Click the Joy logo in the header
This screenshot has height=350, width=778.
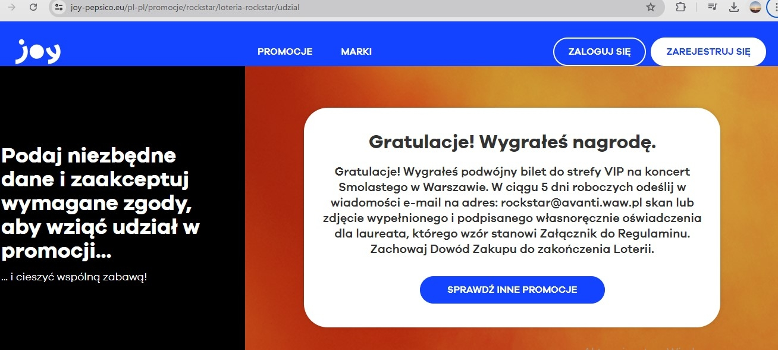[x=37, y=52]
